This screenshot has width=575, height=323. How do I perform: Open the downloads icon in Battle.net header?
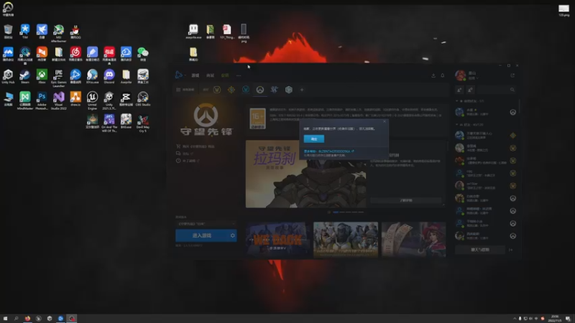[433, 75]
